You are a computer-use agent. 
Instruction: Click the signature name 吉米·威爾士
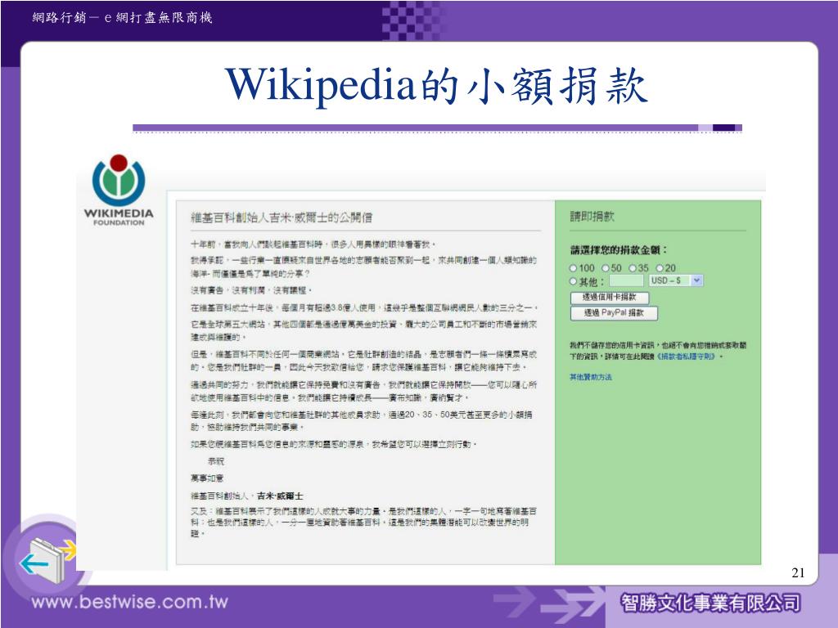point(280,496)
